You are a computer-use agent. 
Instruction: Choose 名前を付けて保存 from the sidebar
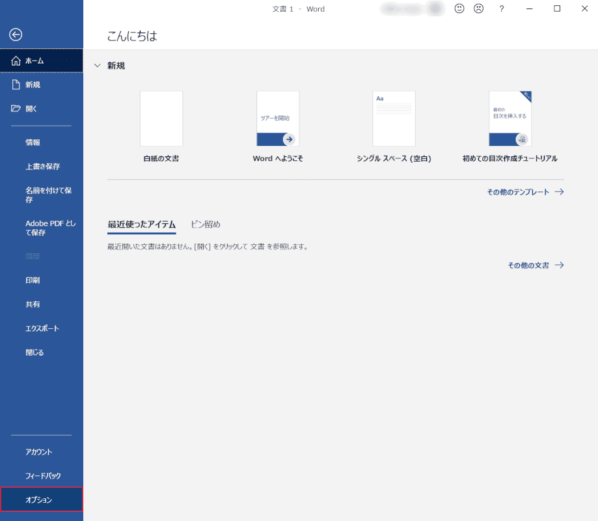42,195
